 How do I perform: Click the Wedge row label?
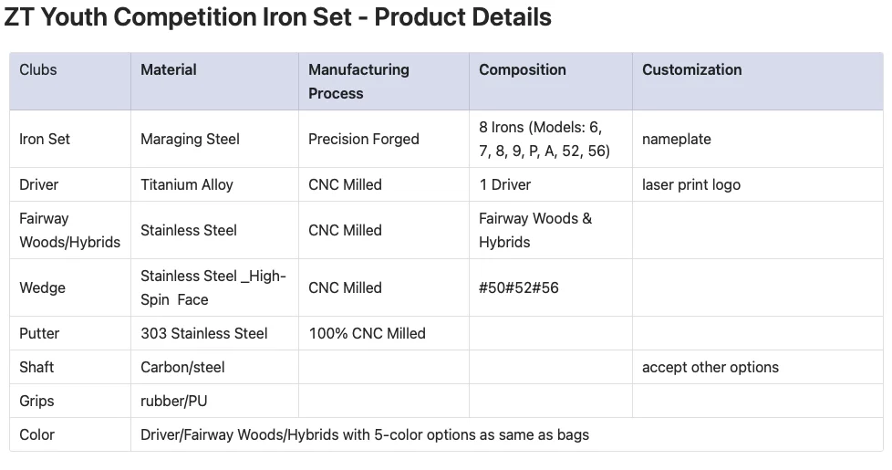pos(42,287)
